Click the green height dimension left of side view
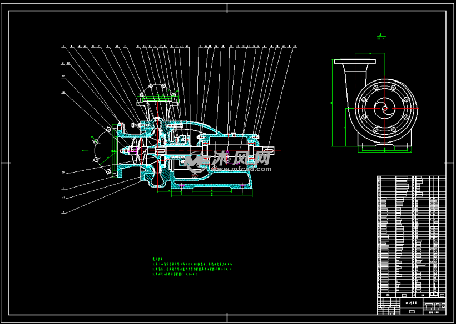This screenshot has height=324, width=456. pyautogui.click(x=332, y=103)
